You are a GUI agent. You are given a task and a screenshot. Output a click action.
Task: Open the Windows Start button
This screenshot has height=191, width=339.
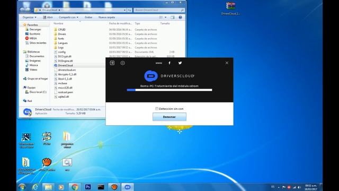[22, 187]
